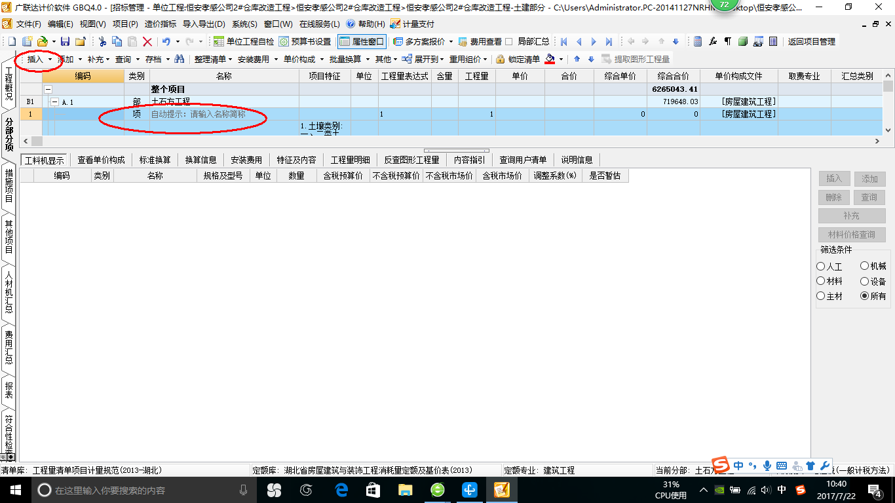Click the red X delete icon
The image size is (895, 503).
click(147, 41)
